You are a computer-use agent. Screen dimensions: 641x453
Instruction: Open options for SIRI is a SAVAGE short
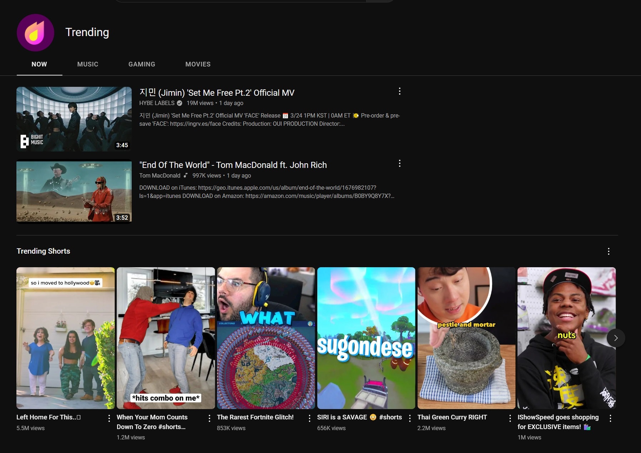(410, 418)
